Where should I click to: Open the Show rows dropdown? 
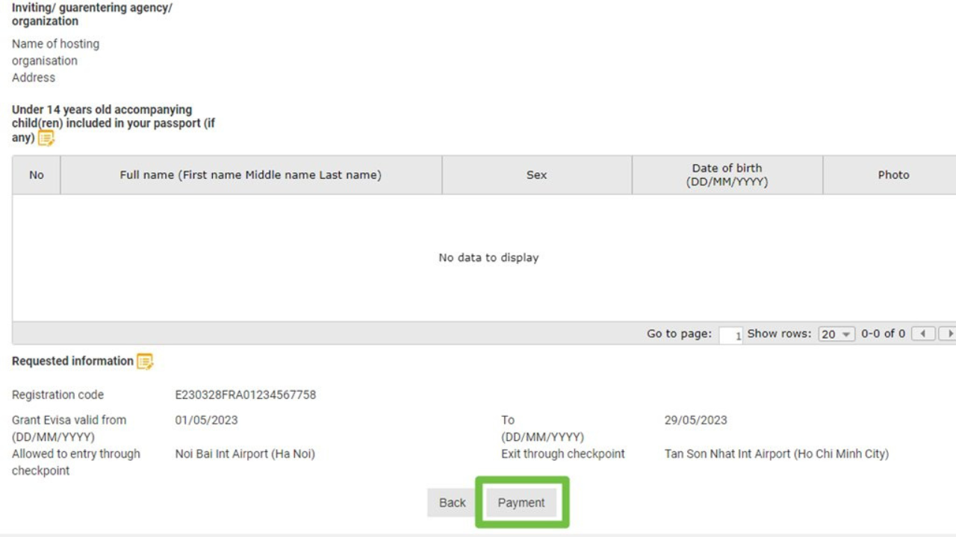pos(836,334)
